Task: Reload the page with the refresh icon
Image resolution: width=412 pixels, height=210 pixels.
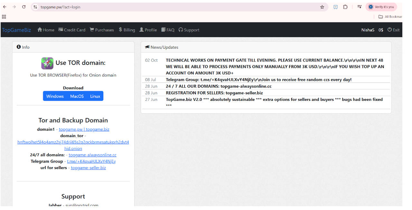Action: (x=23, y=7)
